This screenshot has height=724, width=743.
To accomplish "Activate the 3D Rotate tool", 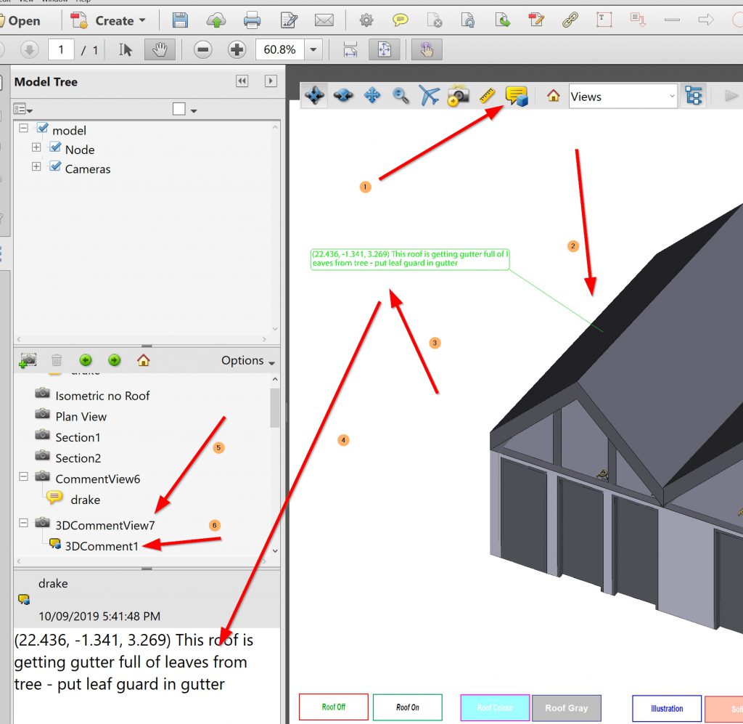I will 314,96.
